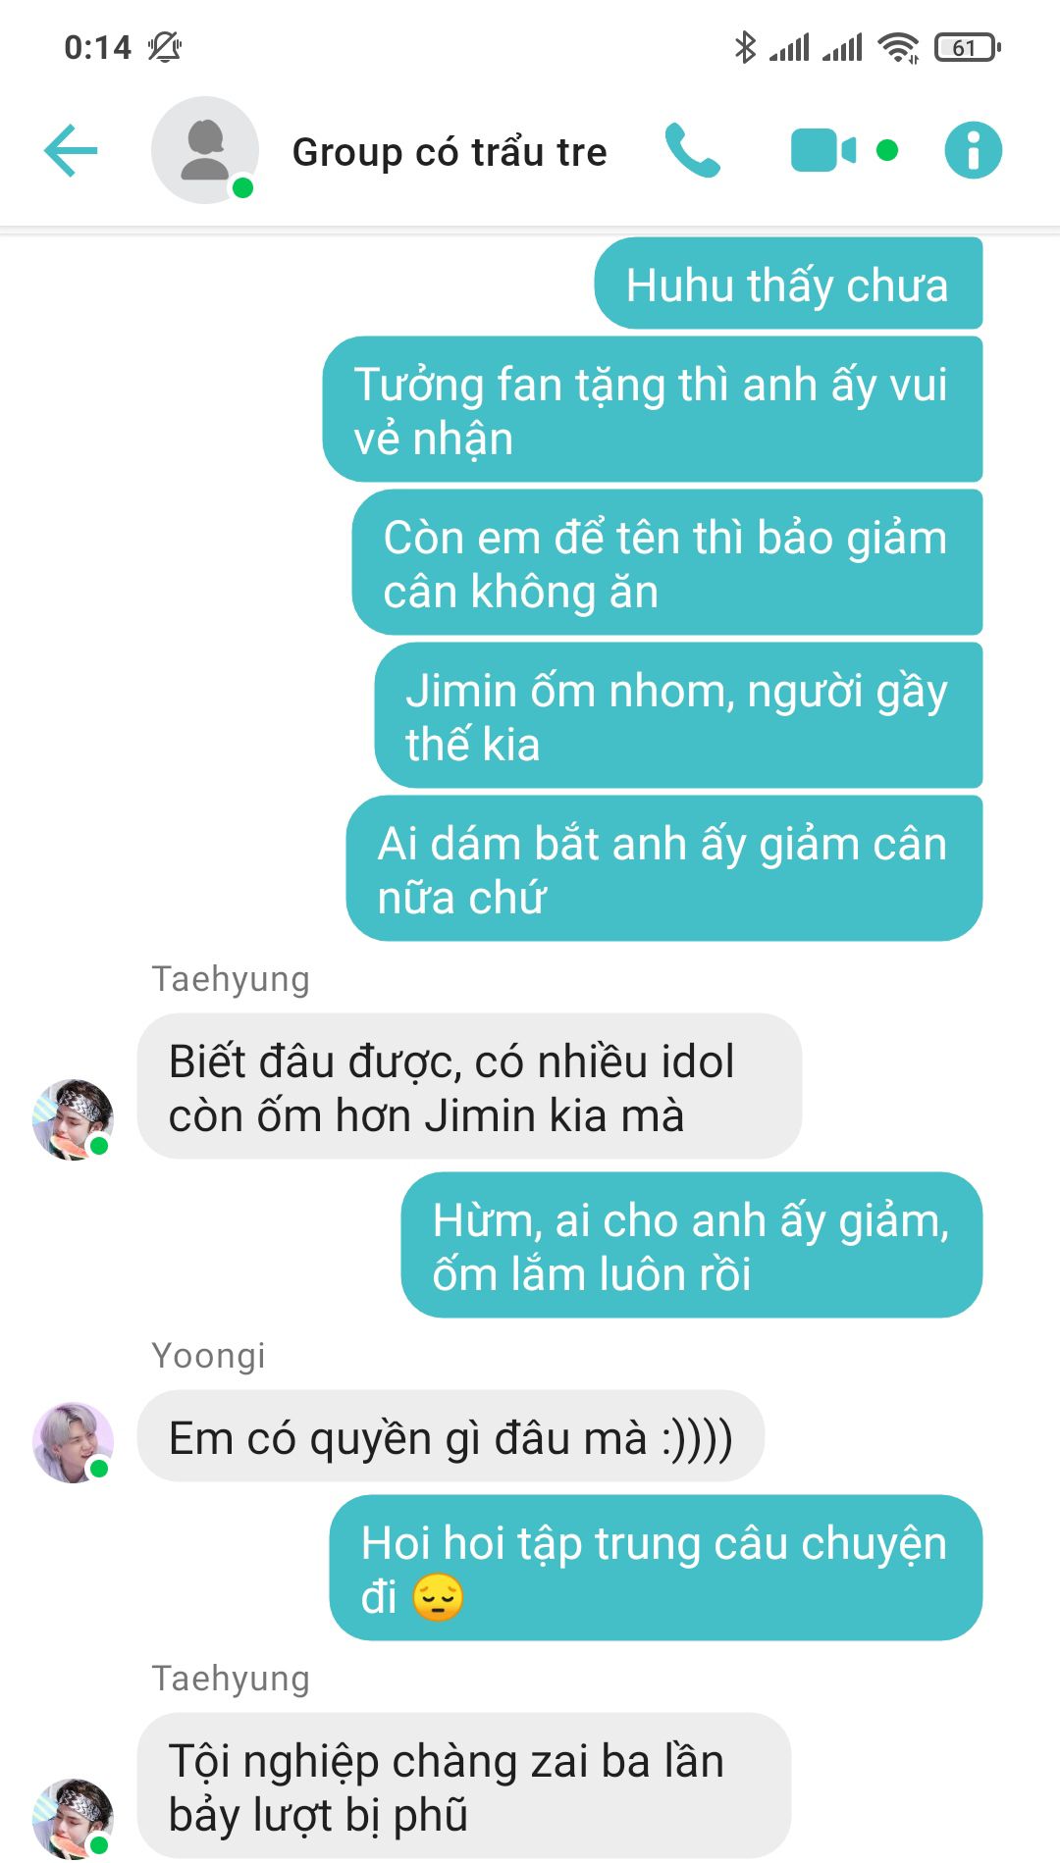Tap Taehyung's avatar beside 'Biết đâu được' message

pos(73,1119)
